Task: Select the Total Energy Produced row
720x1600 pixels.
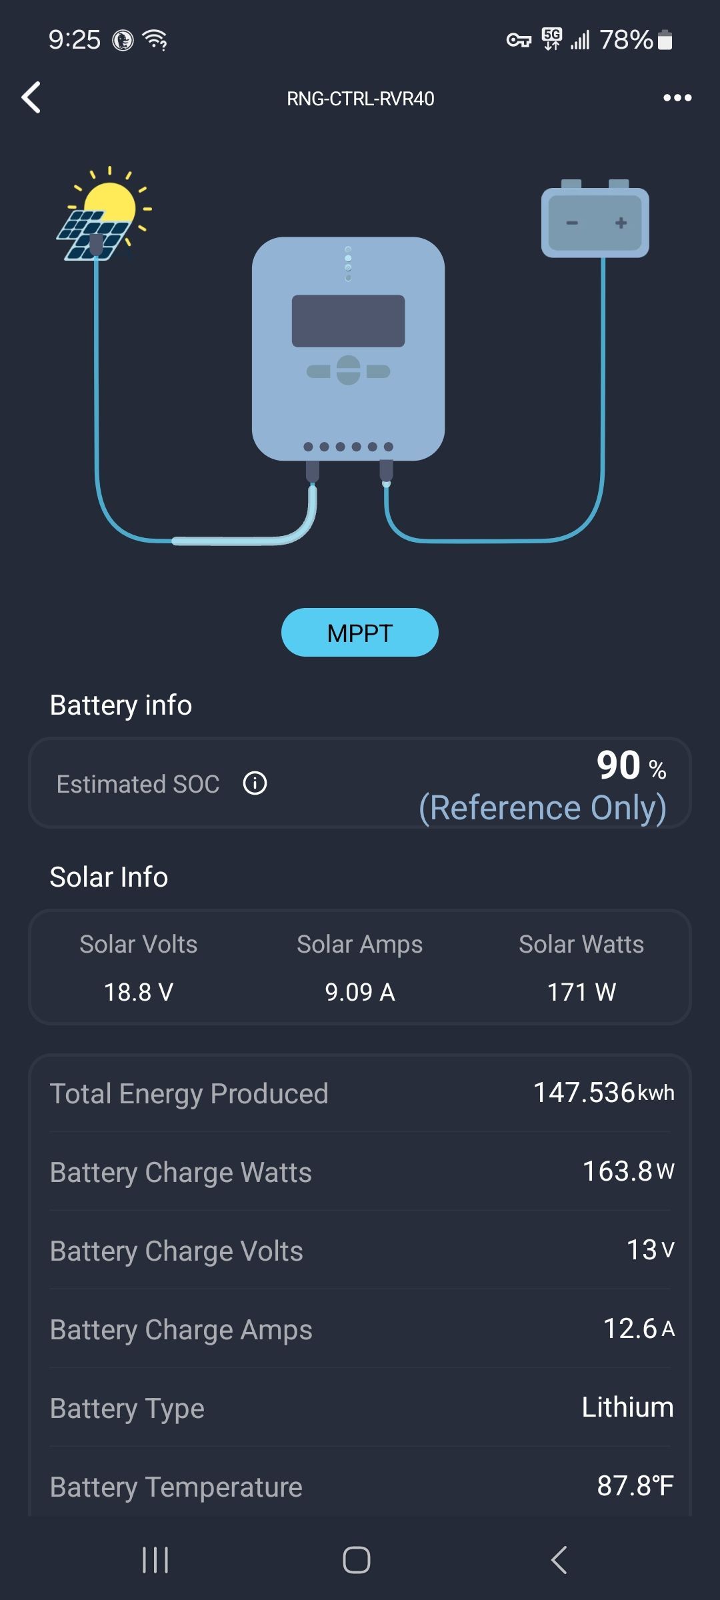Action: point(360,1093)
